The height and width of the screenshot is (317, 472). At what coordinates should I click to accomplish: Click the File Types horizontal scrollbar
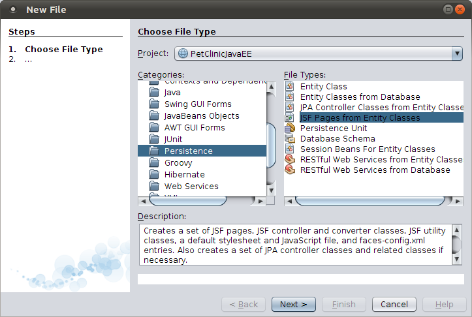coord(373,201)
